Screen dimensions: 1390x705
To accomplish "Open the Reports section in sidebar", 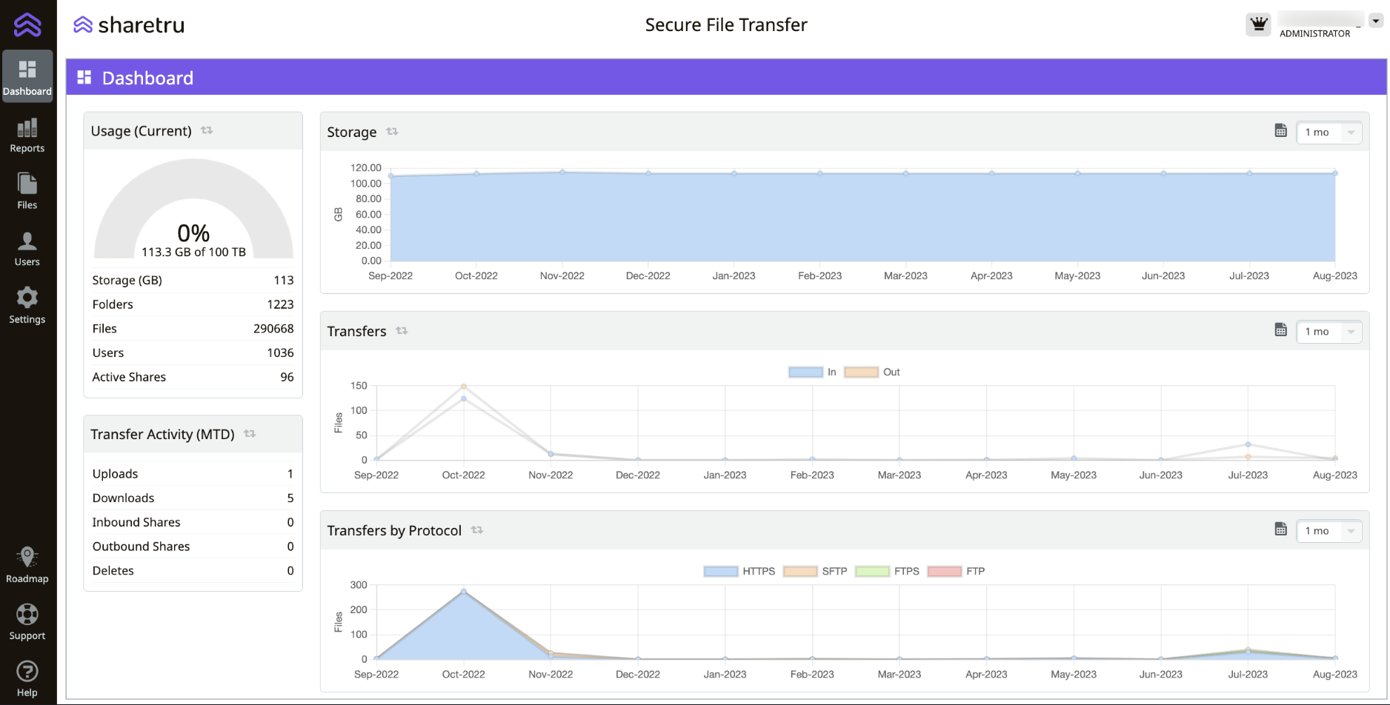I will [x=27, y=136].
